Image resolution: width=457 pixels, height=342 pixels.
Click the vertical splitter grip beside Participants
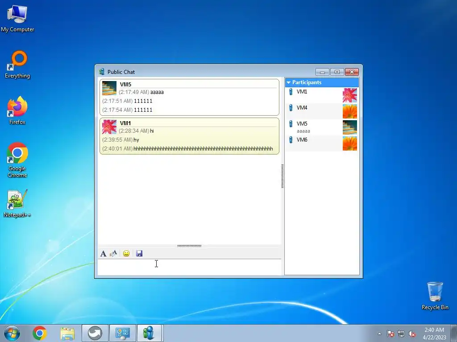283,176
